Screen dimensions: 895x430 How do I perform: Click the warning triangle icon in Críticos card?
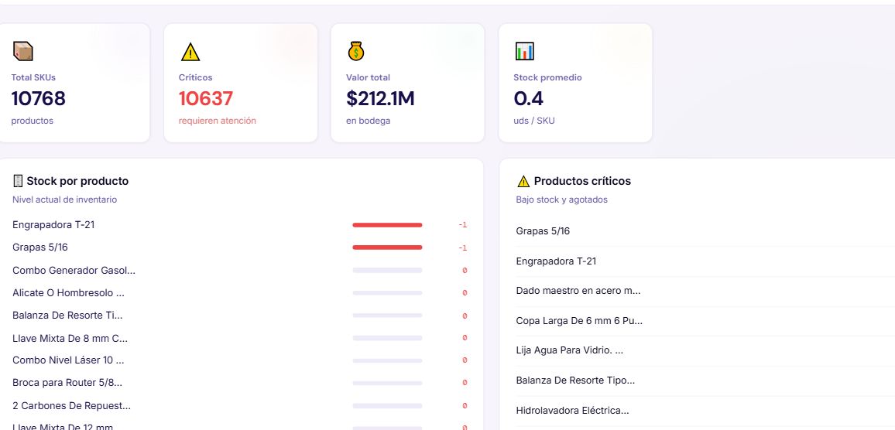pyautogui.click(x=190, y=52)
